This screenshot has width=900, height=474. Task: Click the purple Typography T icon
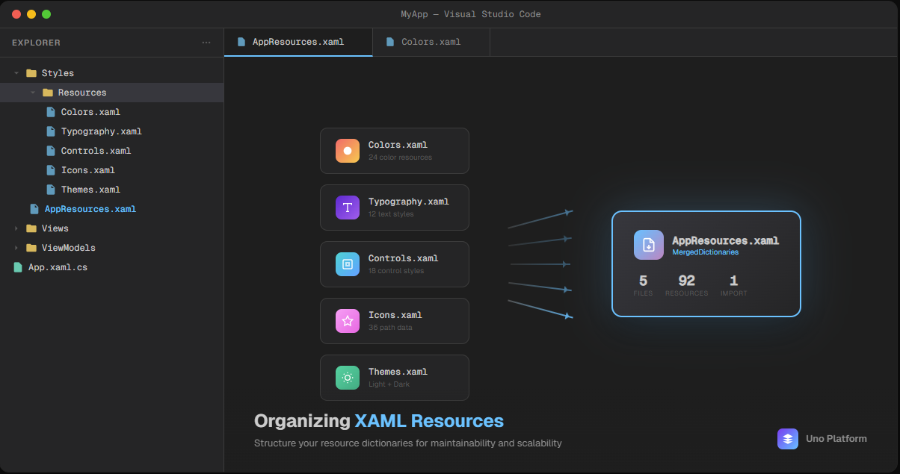(x=348, y=208)
